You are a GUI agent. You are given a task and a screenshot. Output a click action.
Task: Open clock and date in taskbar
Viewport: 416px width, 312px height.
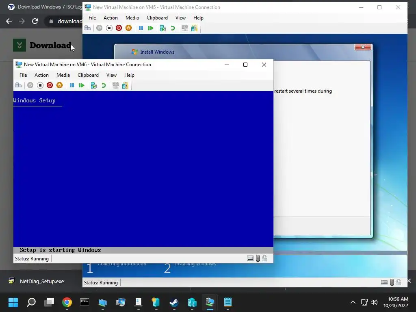(x=396, y=302)
